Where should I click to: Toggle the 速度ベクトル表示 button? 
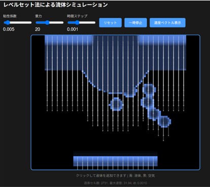[x=167, y=23]
